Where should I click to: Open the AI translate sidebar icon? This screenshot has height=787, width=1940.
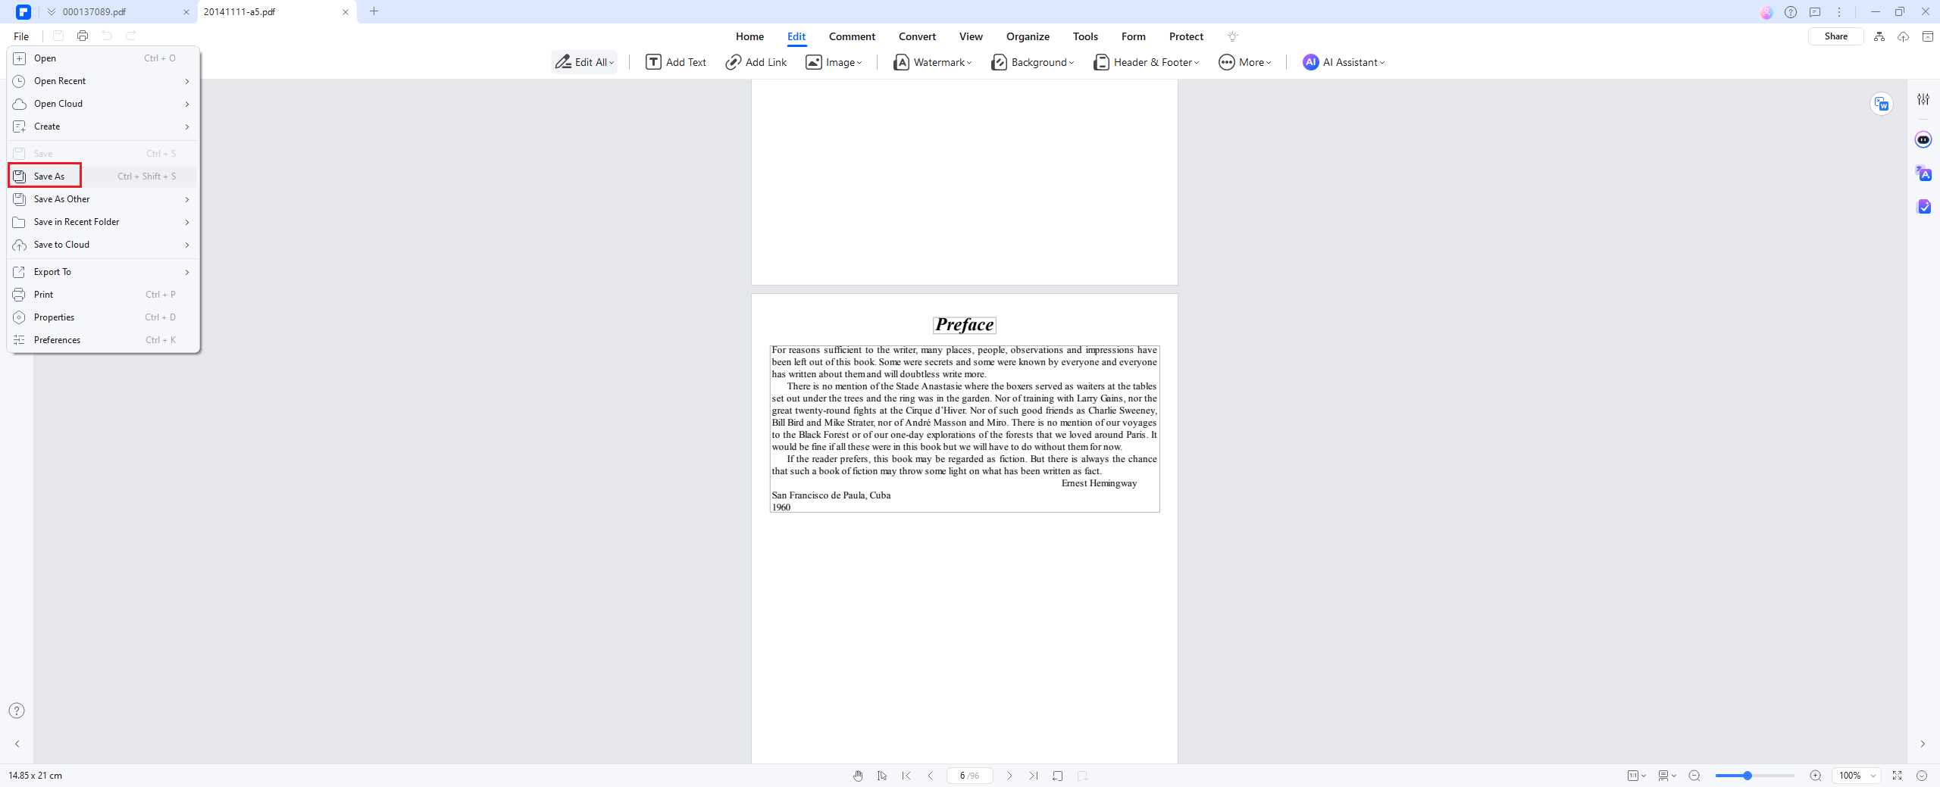(1923, 173)
